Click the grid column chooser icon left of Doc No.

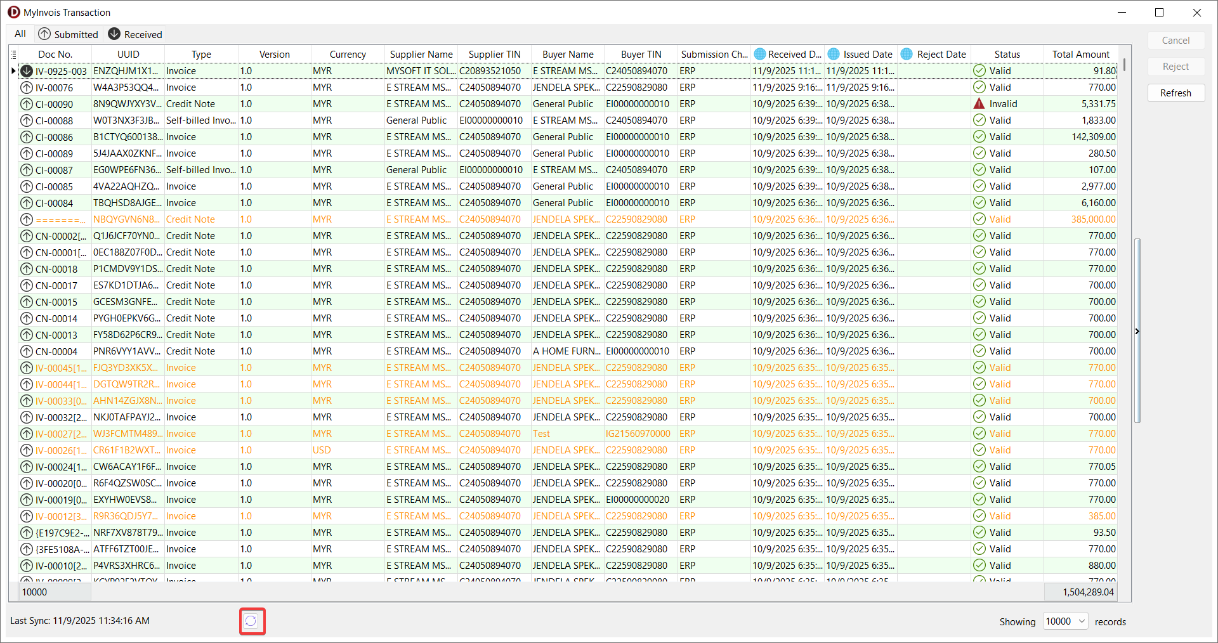[x=14, y=55]
